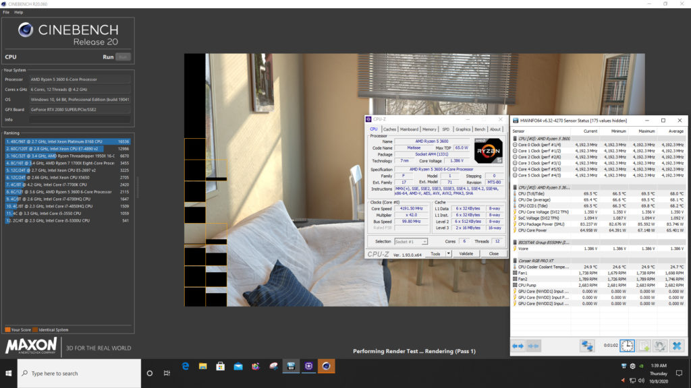691x388 pixels.
Task: Click the Ryzen 5 logo in CPU-Z
Action: click(489, 151)
